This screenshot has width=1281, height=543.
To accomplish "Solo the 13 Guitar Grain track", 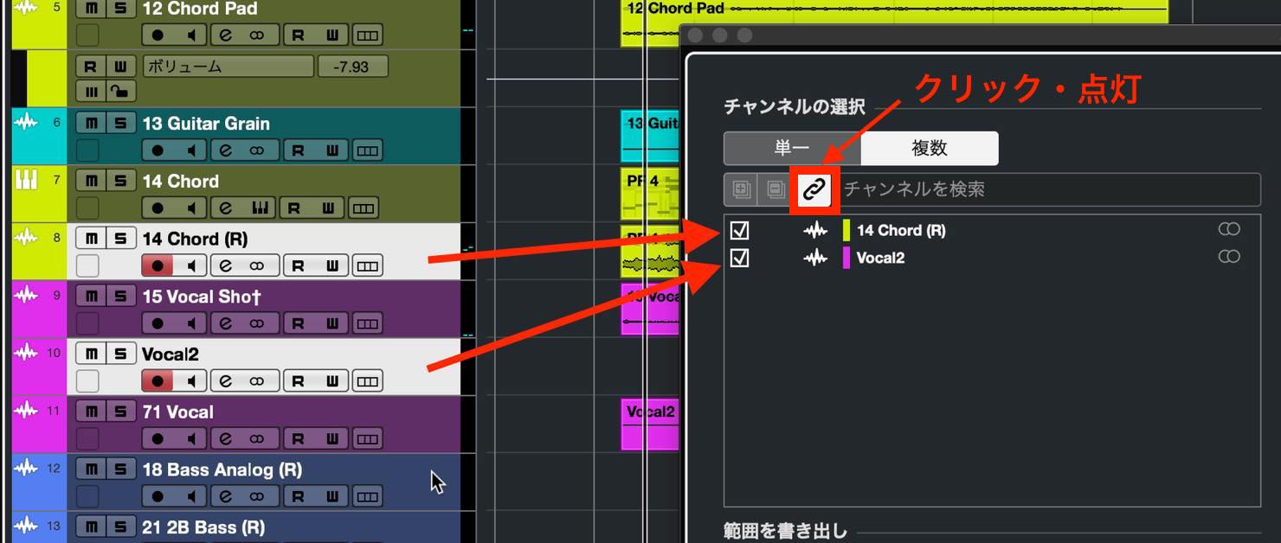I will [x=120, y=124].
